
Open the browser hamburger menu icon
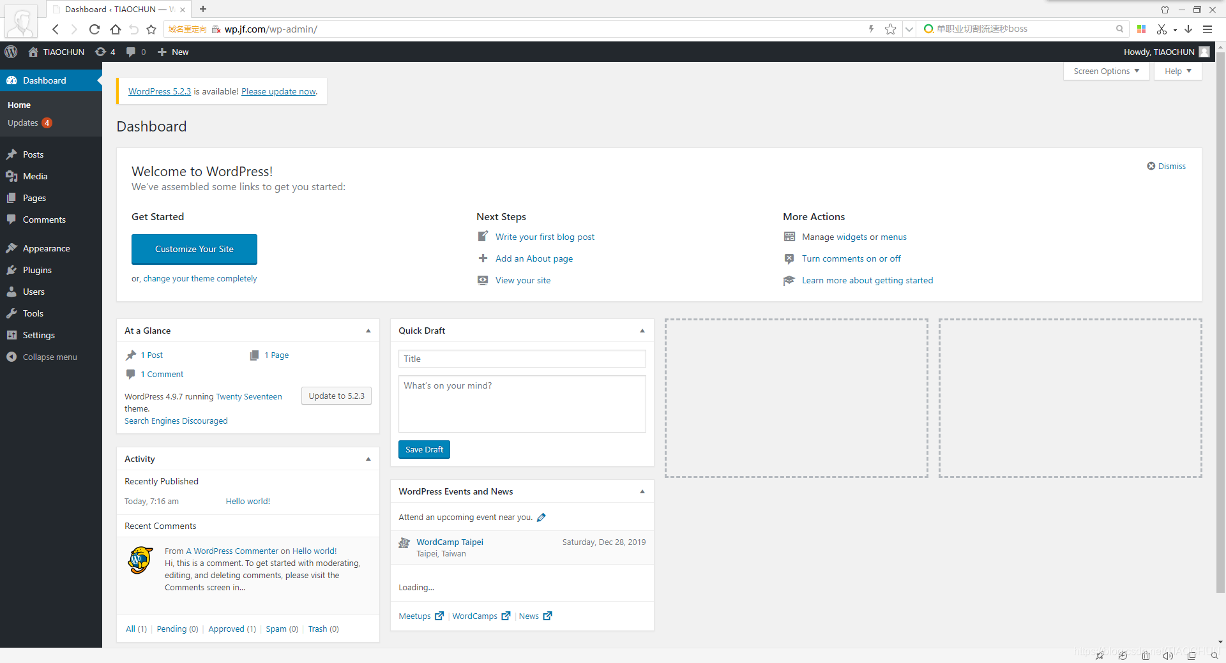pos(1207,29)
